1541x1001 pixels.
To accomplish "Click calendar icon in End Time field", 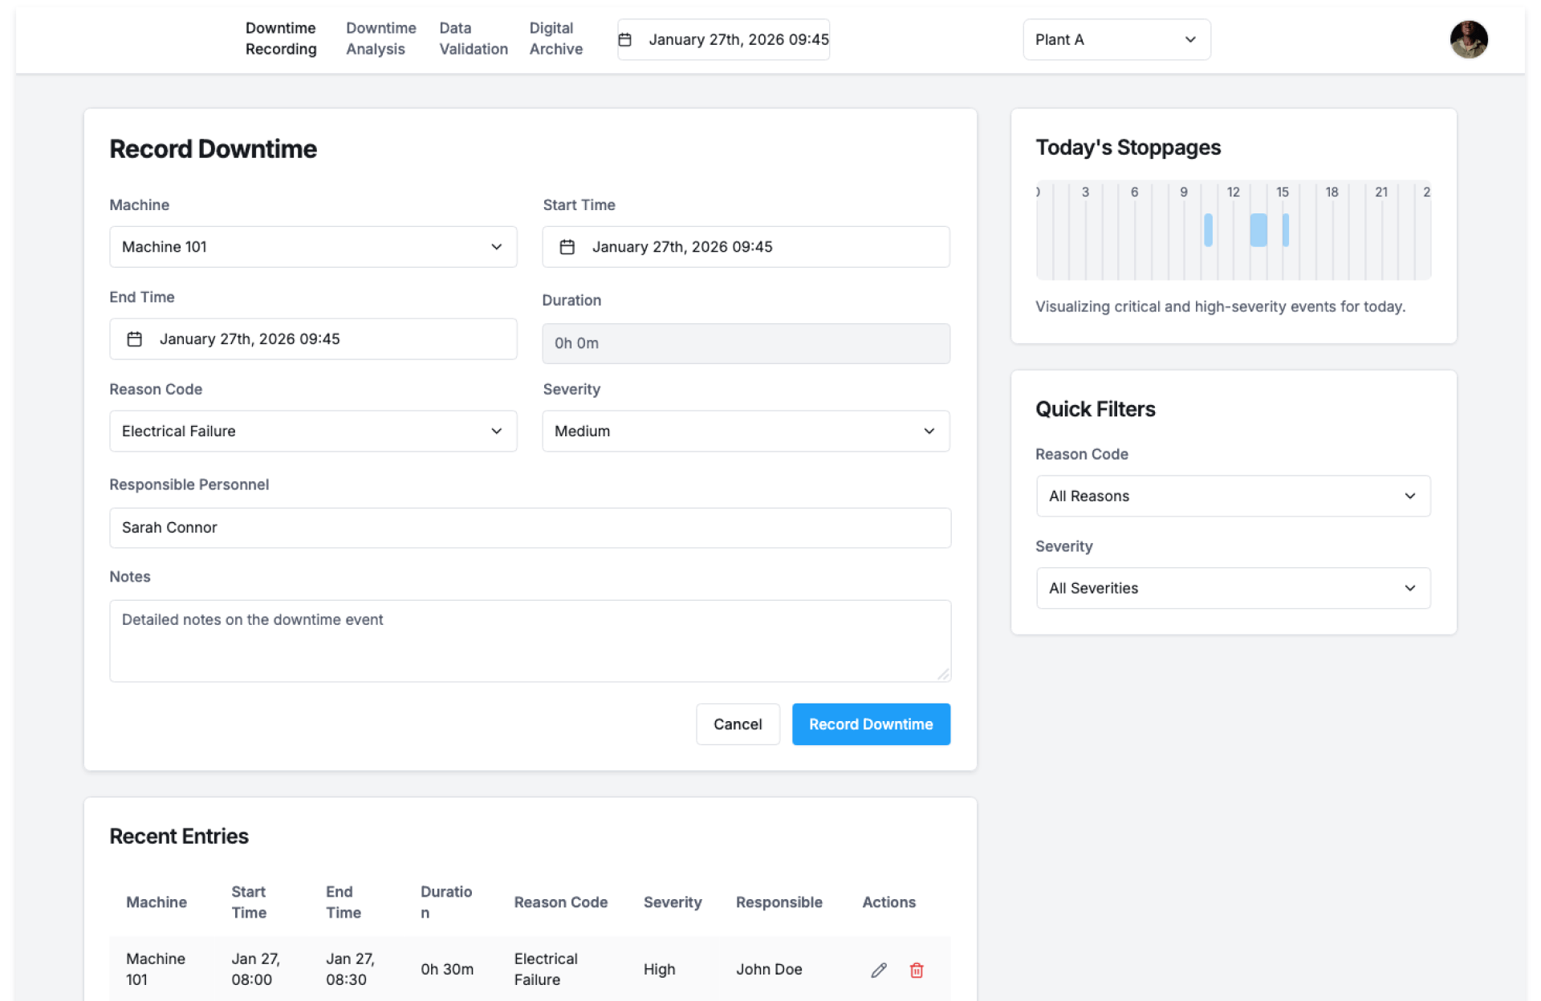I will tap(134, 339).
